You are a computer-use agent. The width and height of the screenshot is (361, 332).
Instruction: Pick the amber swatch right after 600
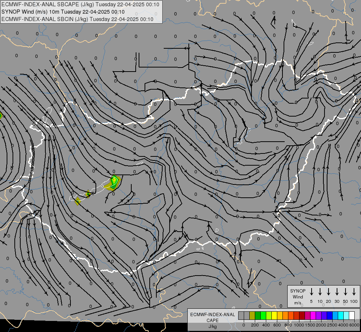280,315
